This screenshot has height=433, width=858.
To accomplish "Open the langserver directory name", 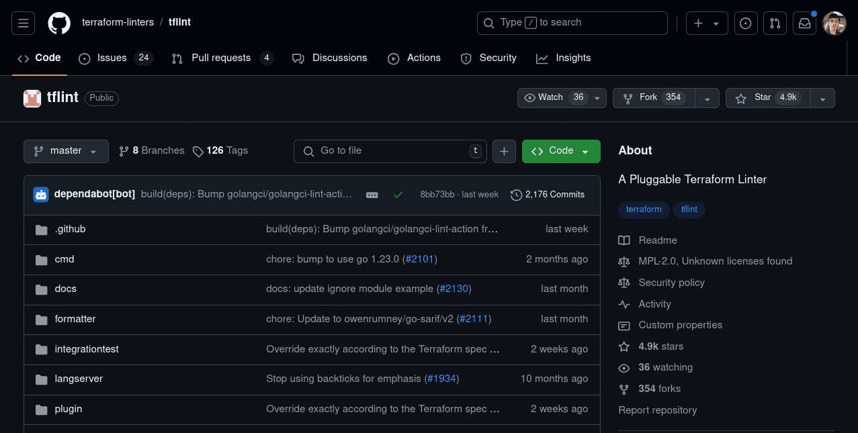I will 79,379.
